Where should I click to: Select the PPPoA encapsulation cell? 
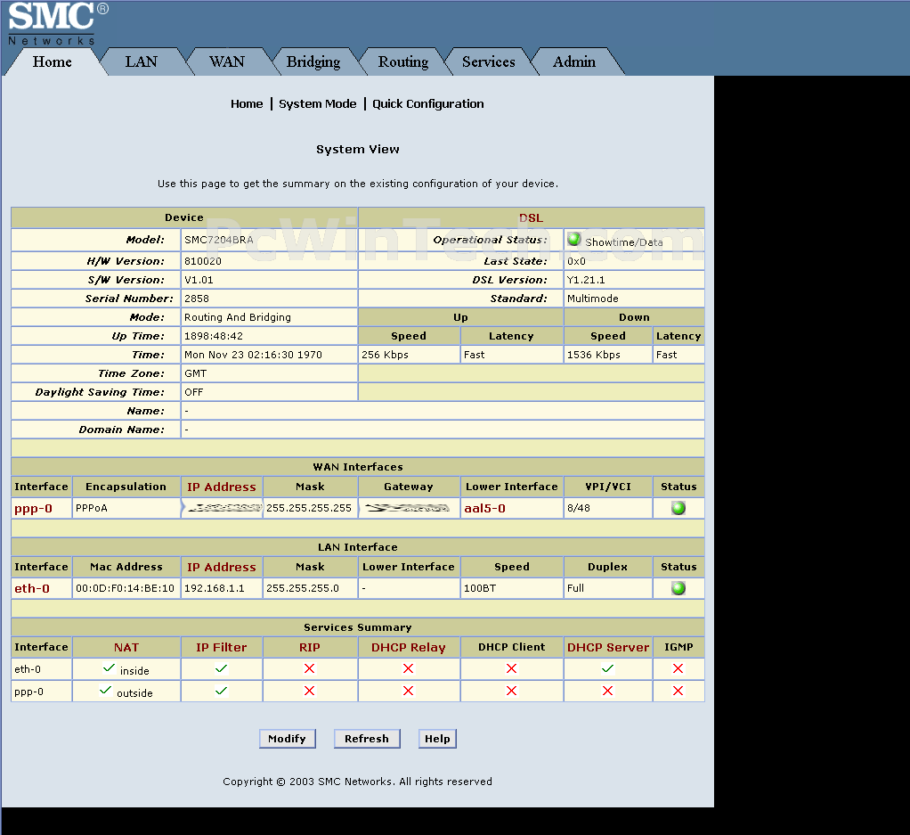click(126, 508)
